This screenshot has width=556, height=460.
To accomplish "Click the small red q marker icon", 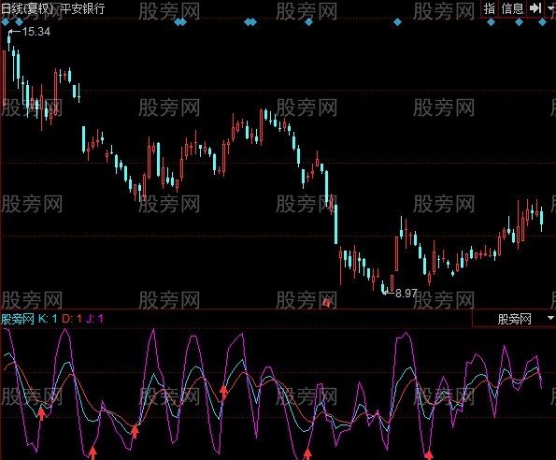I will point(326,303).
